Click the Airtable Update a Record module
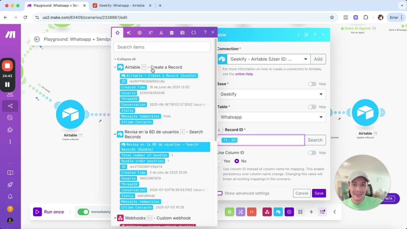 [x=365, y=113]
